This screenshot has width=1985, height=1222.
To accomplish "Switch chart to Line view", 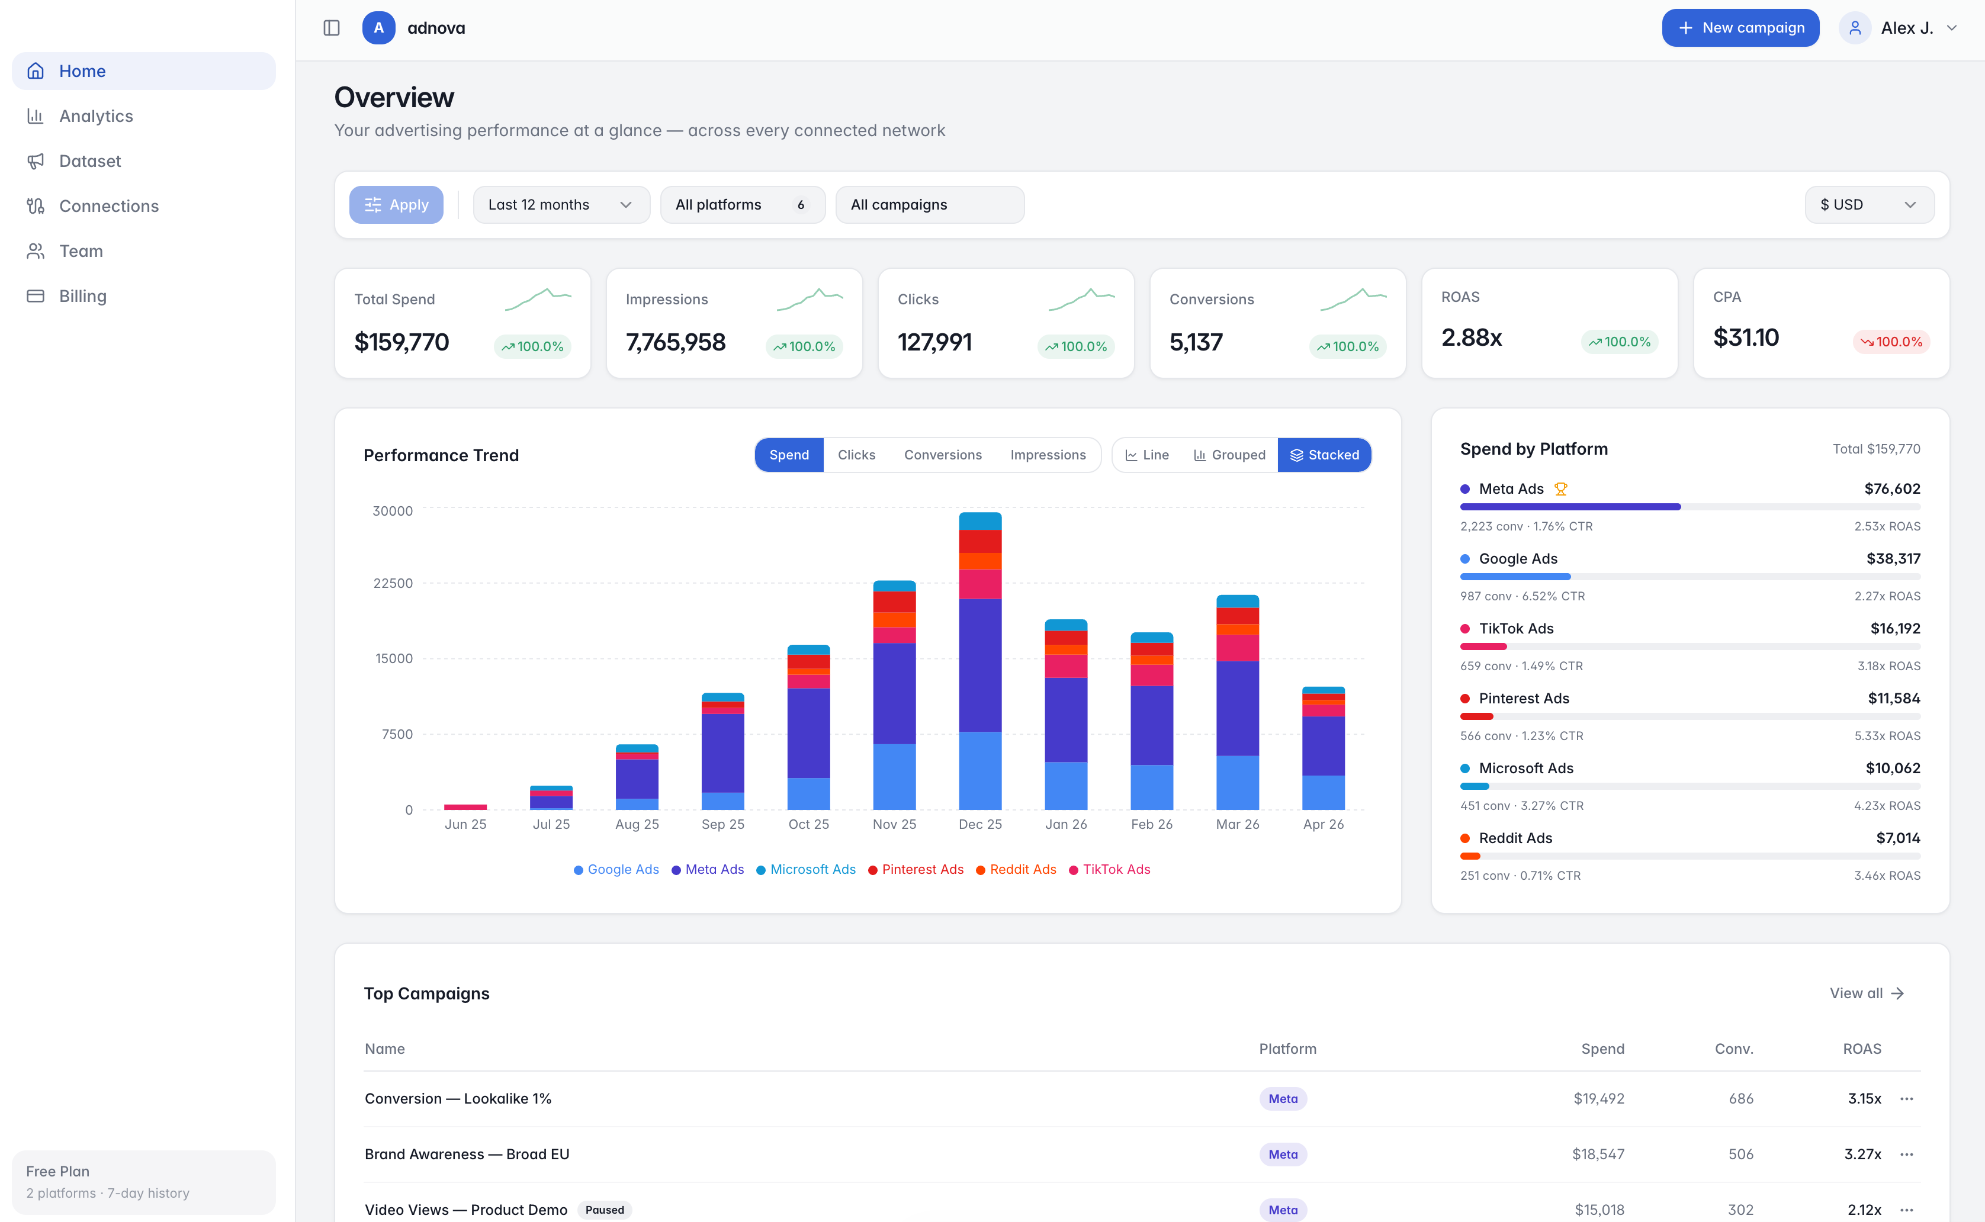I will point(1147,455).
